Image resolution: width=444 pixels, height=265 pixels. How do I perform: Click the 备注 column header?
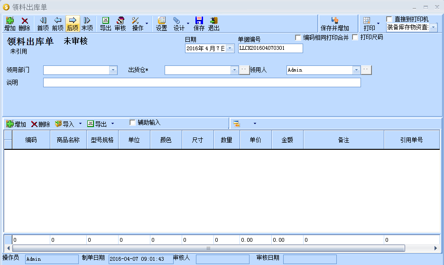pyautogui.click(x=343, y=140)
